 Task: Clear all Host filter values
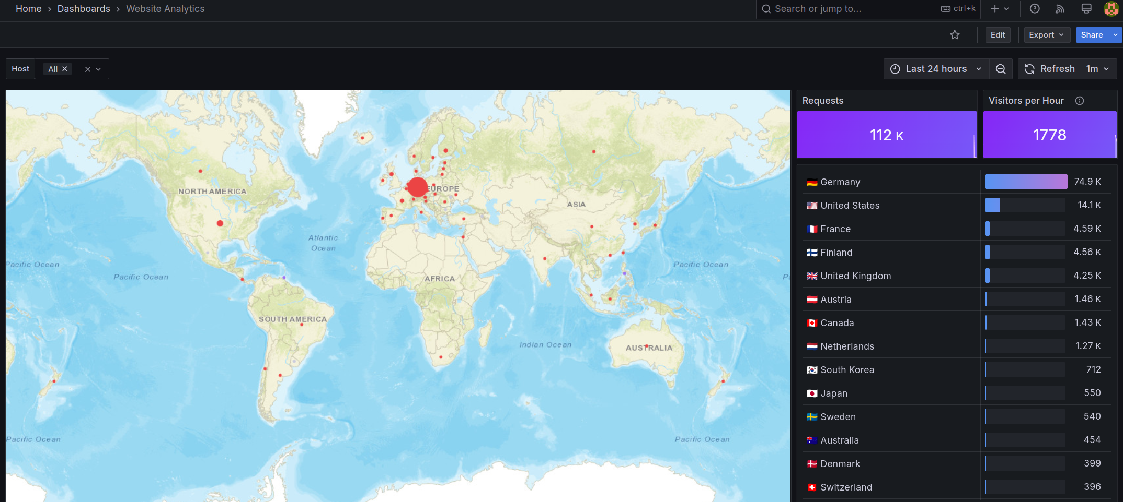(87, 69)
